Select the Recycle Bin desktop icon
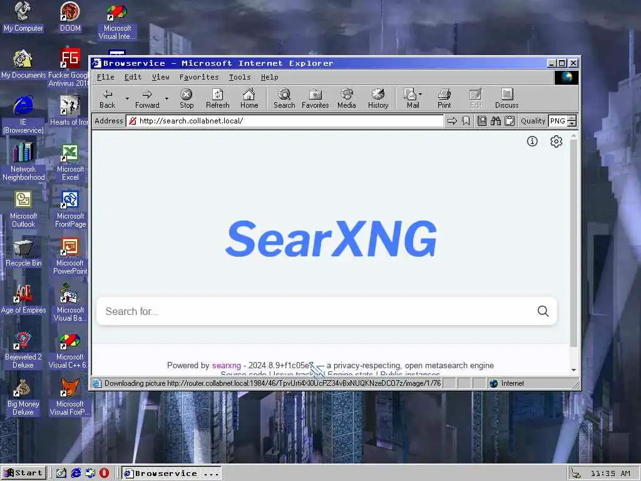This screenshot has width=641, height=481. [x=23, y=254]
